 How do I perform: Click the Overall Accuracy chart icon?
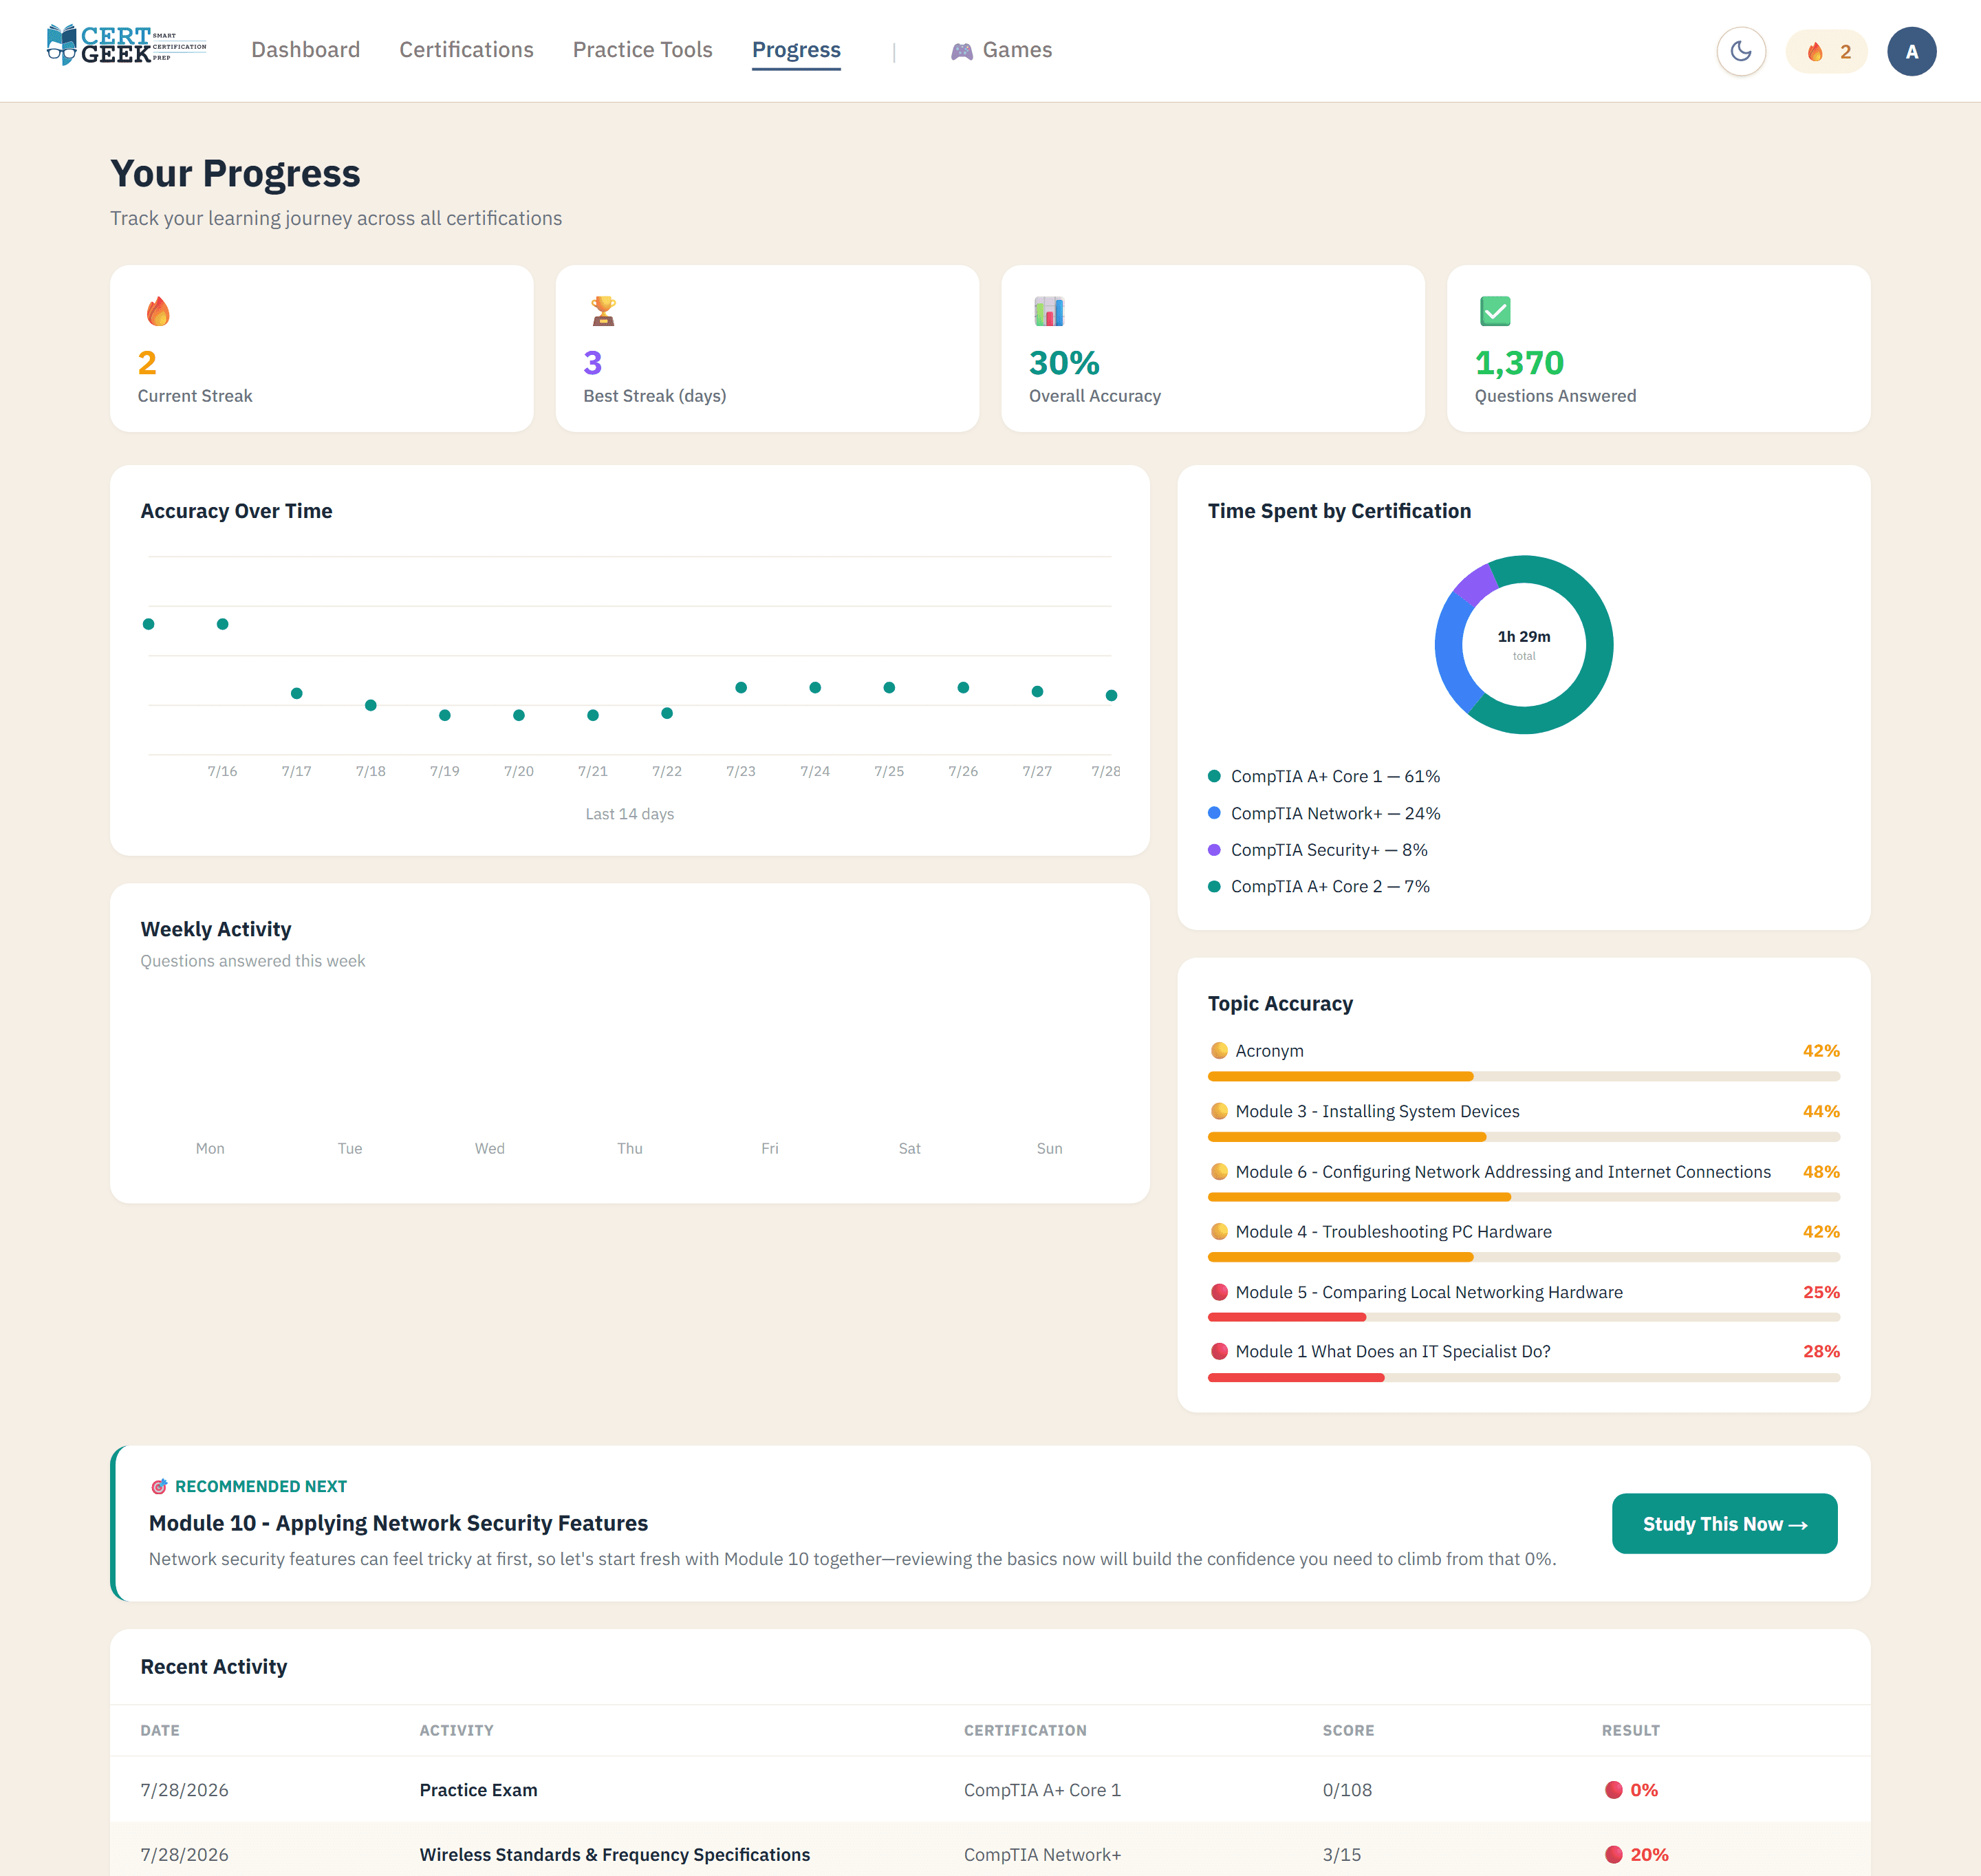point(1049,312)
